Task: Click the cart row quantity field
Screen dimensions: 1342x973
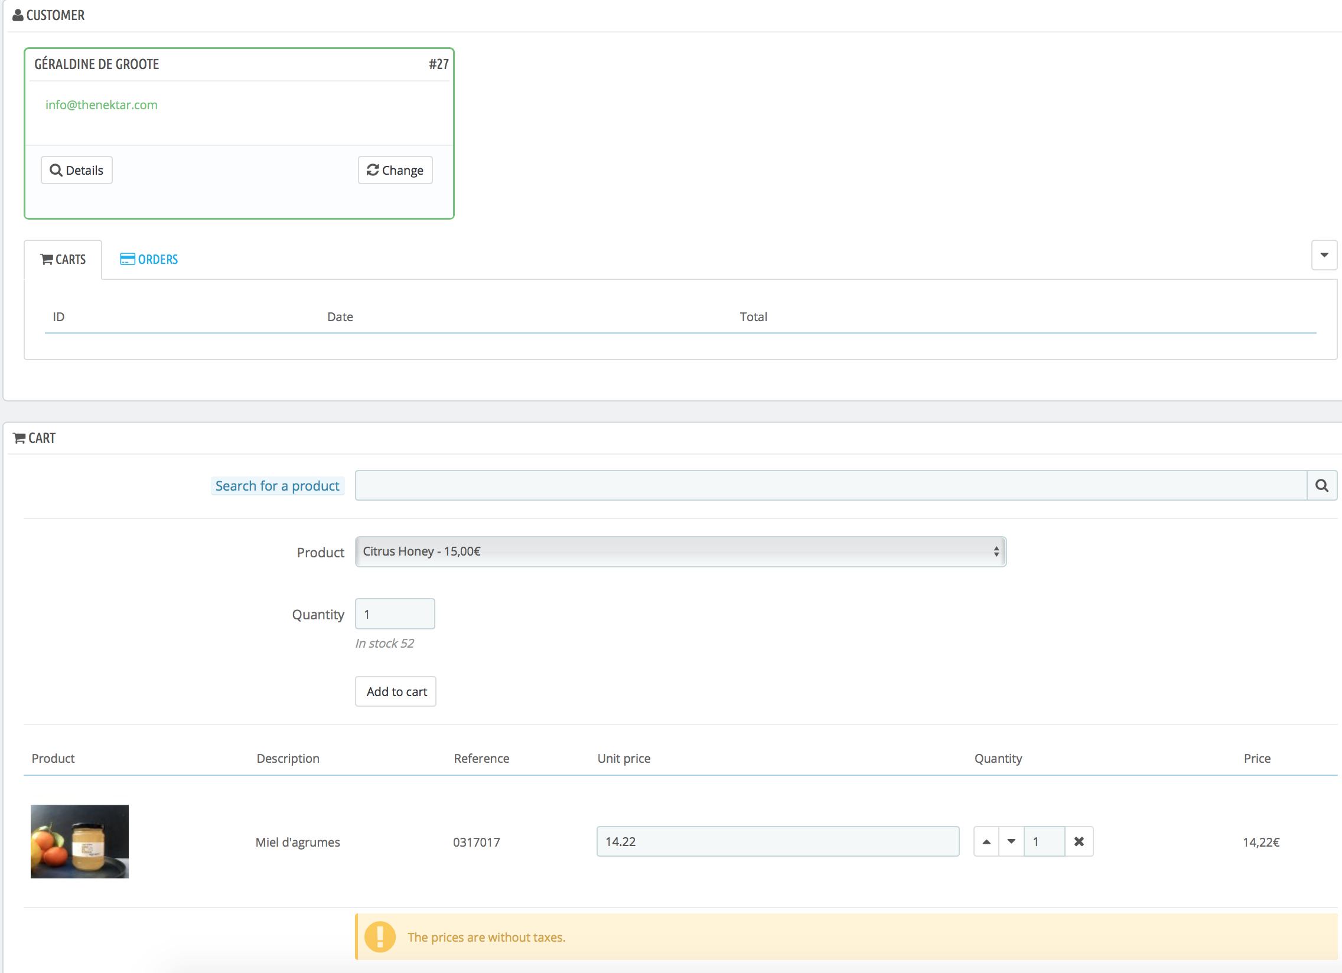Action: (1044, 841)
